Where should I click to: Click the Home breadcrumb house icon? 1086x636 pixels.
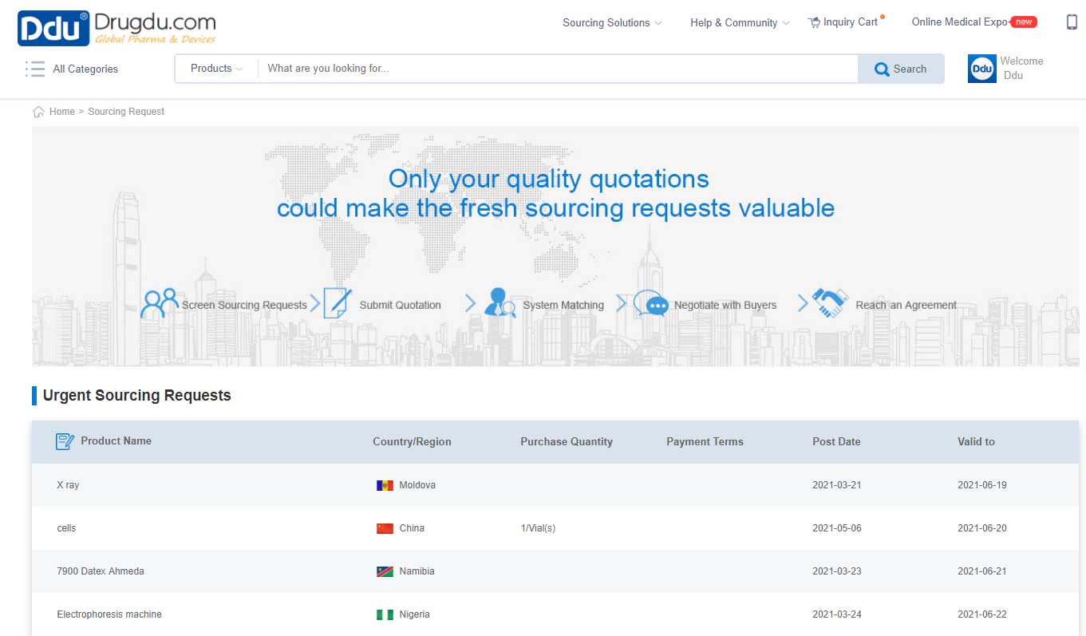click(38, 112)
